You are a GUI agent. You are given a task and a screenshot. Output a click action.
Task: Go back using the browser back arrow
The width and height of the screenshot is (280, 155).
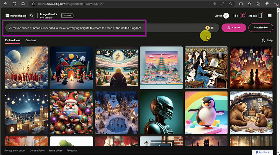pos(6,4)
